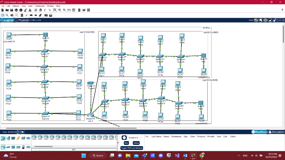Switch to Logical workspace view
285x160 pixels.
pos(7,20)
